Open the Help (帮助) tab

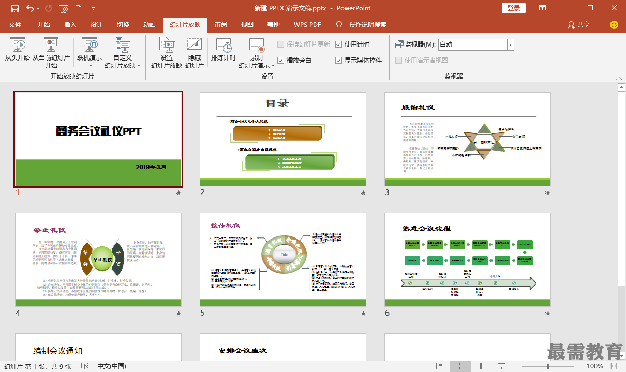pos(274,25)
